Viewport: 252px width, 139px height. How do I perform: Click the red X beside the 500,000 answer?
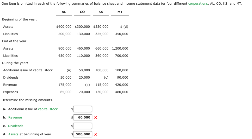coord(95,134)
